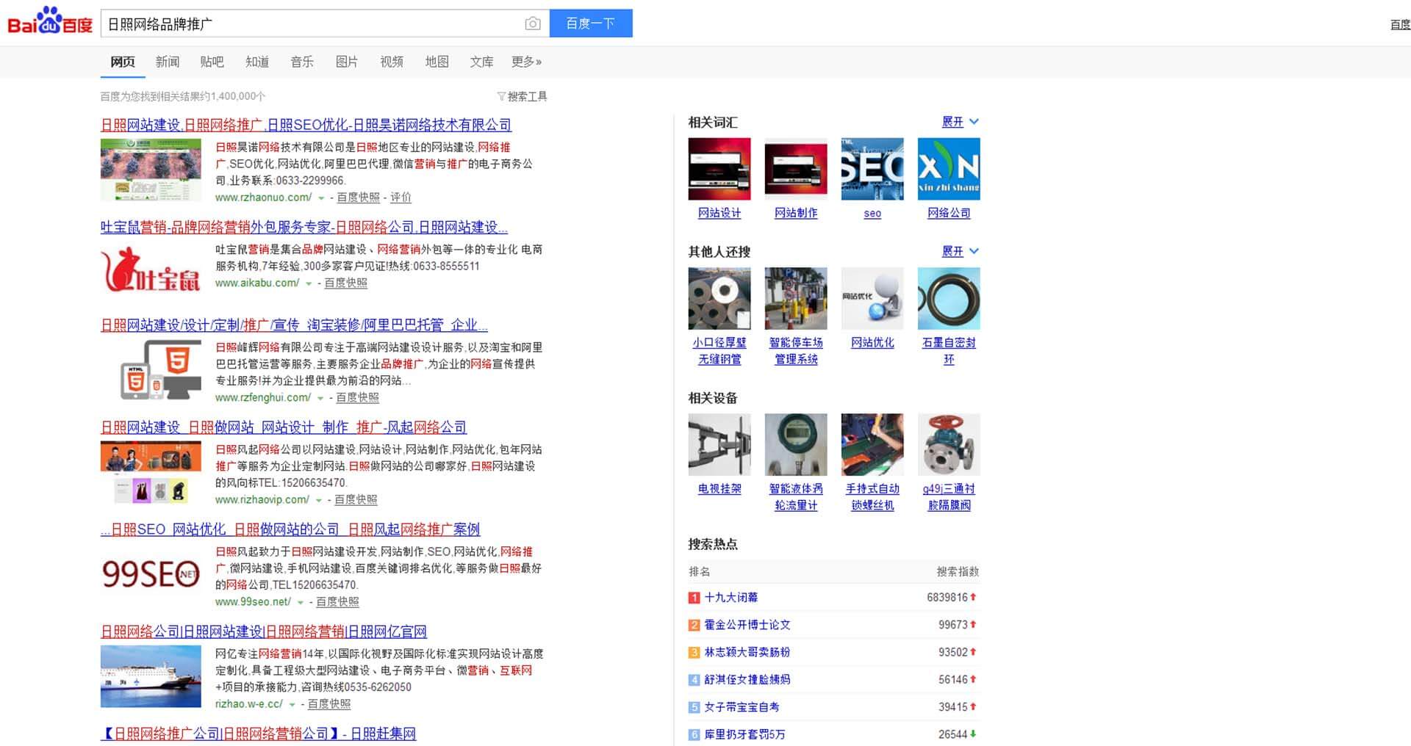Click the 99SEO logo thumbnail

click(x=151, y=573)
